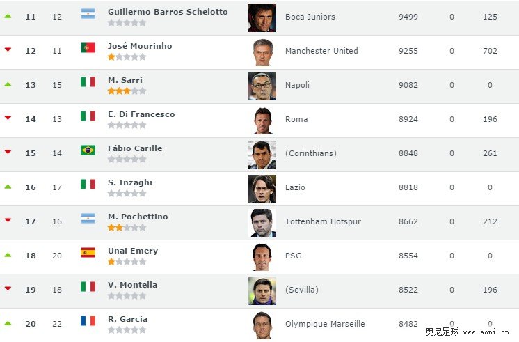
Task: Click the Olympique Marseille team link
Action: pyautogui.click(x=325, y=324)
